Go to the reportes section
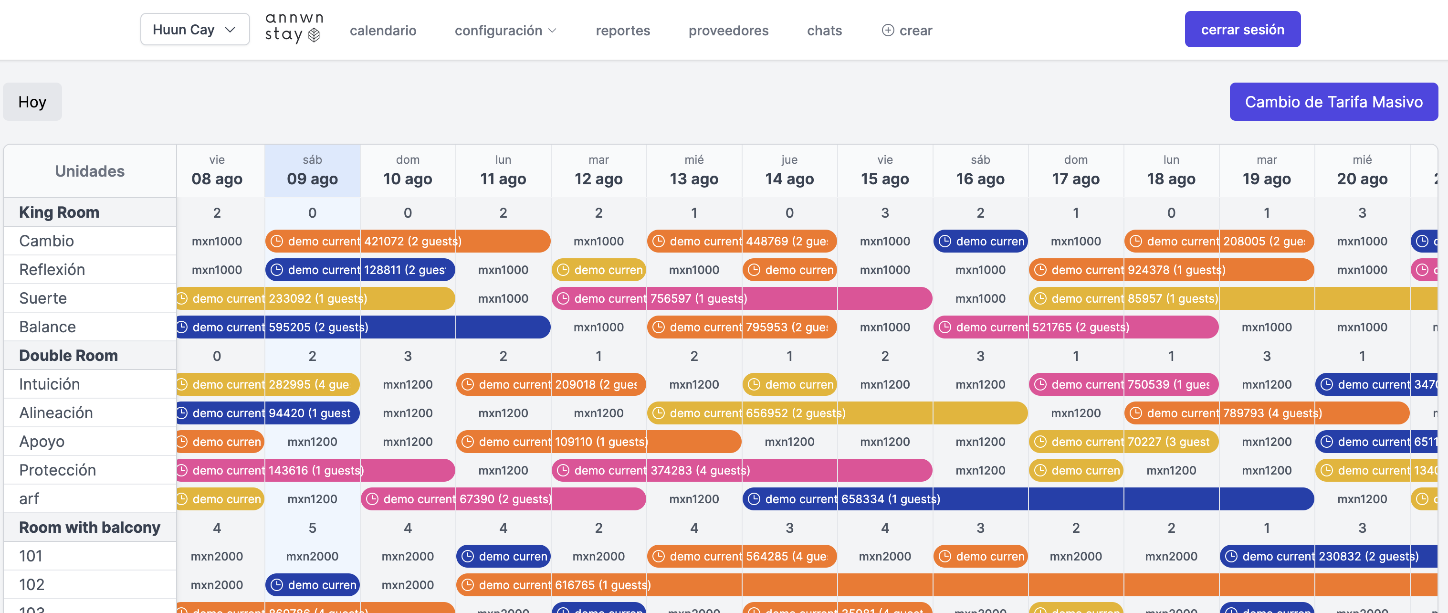1448x613 pixels. point(622,31)
